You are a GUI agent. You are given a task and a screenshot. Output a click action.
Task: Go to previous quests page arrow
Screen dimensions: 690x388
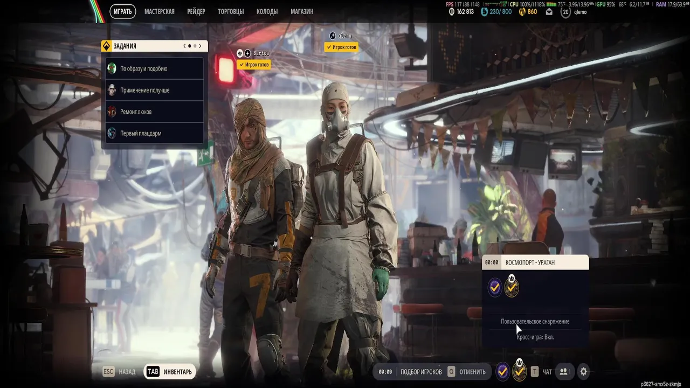[184, 46]
